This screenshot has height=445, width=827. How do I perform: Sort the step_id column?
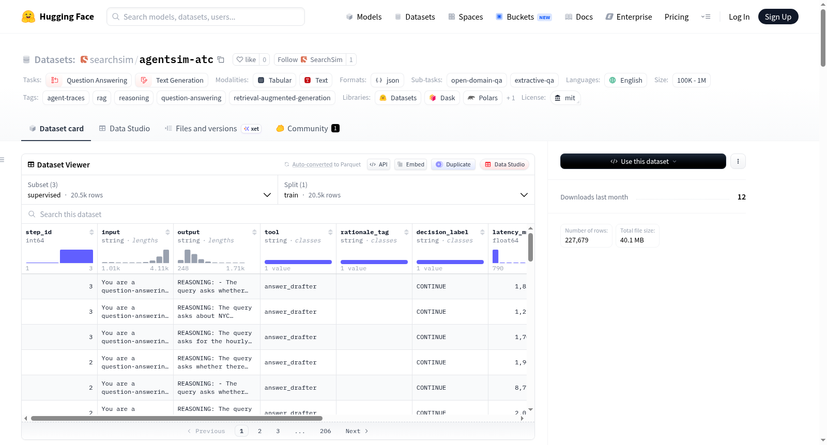click(91, 232)
